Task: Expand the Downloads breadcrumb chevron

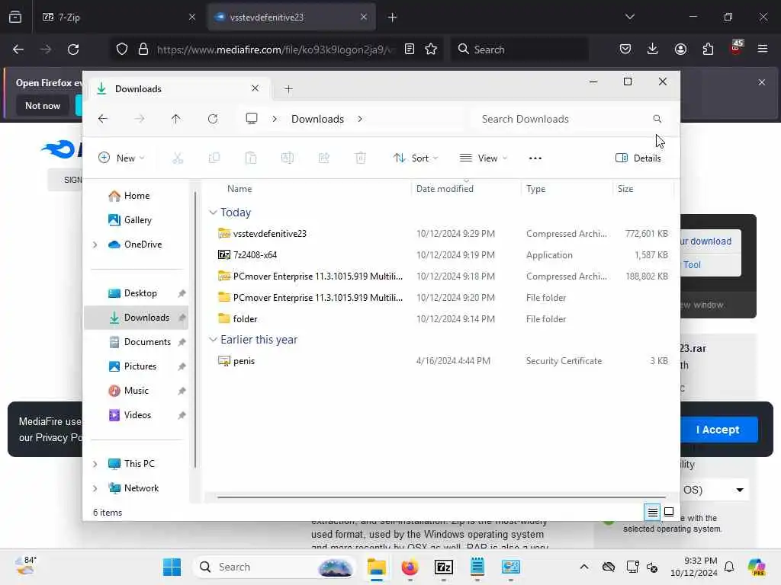Action: point(360,119)
